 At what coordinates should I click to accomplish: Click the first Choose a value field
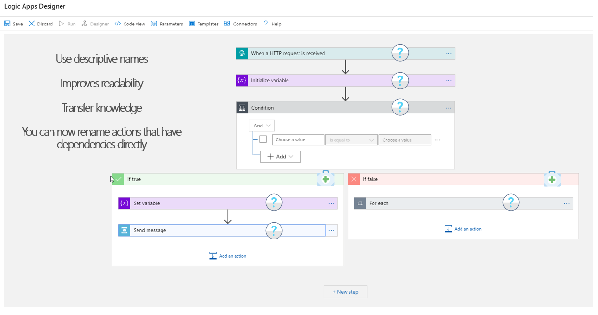click(x=298, y=140)
